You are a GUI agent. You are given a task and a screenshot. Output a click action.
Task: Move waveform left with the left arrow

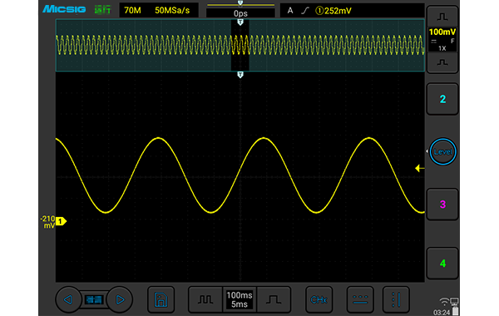pos(68,299)
